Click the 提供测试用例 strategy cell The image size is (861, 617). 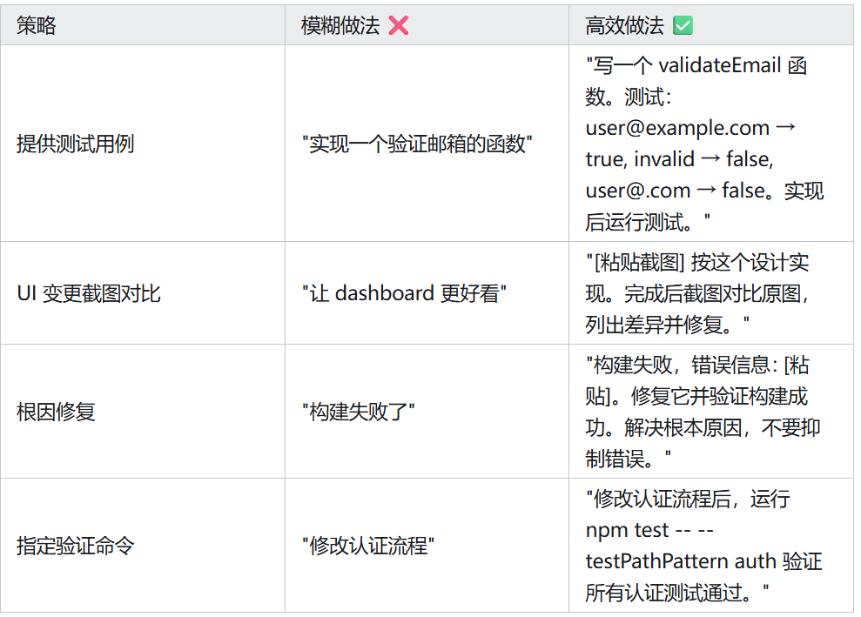pyautogui.click(x=76, y=144)
